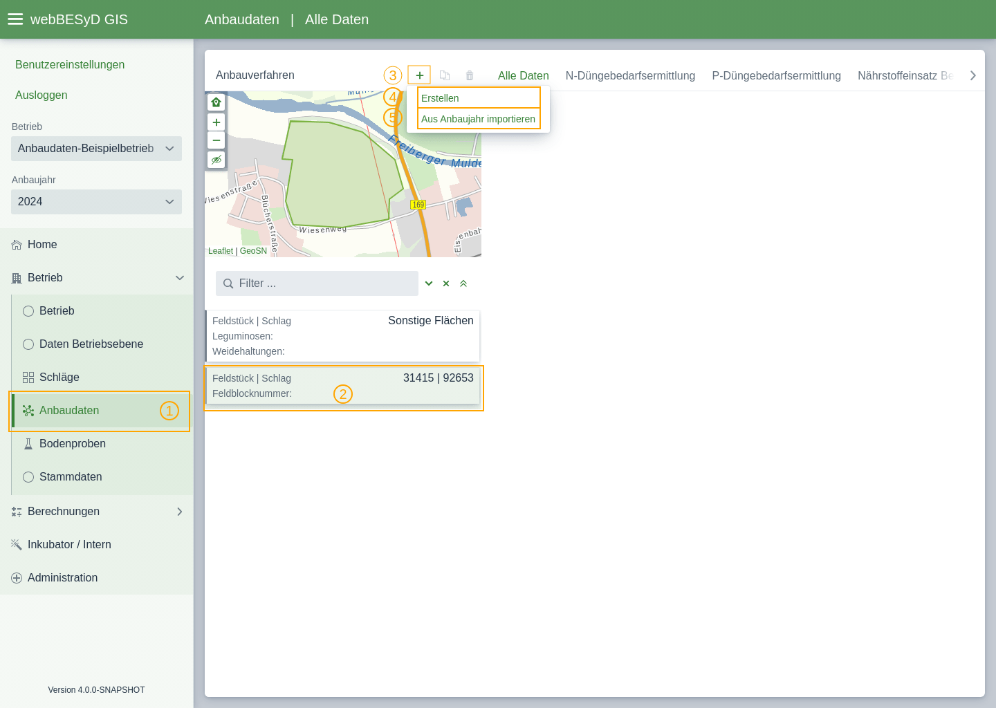Open the Leaflet attribution link

[x=221, y=251]
